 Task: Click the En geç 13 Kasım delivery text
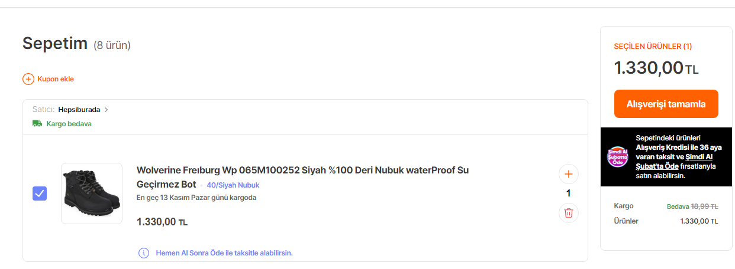click(196, 198)
